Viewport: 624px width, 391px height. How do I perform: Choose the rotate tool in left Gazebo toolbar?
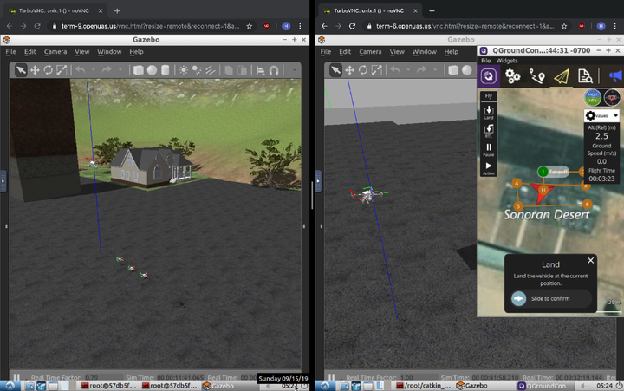click(48, 70)
